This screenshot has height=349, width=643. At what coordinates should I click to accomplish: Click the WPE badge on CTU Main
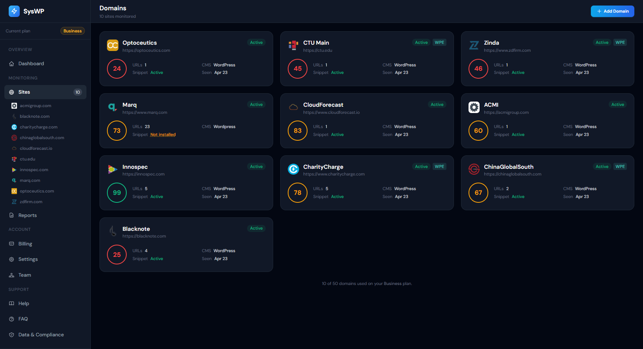click(439, 43)
